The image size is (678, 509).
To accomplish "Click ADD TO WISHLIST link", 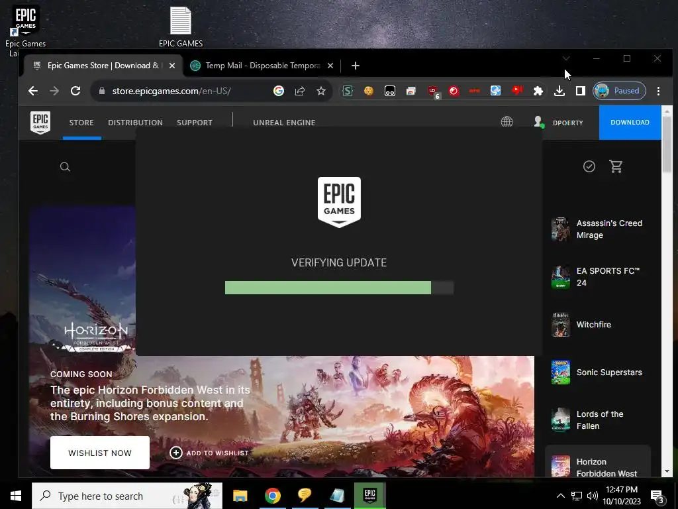I will click(x=209, y=453).
